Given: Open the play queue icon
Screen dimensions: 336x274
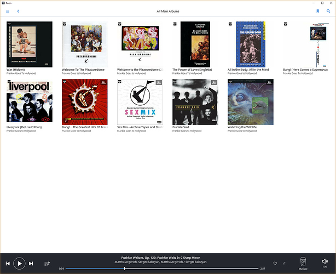Looking at the screenshot, I should coord(47,264).
